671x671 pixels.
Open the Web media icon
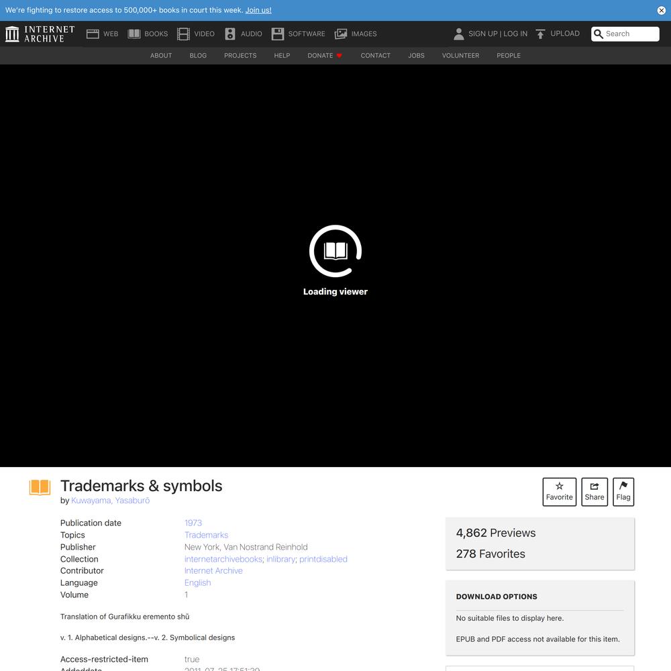(x=93, y=34)
